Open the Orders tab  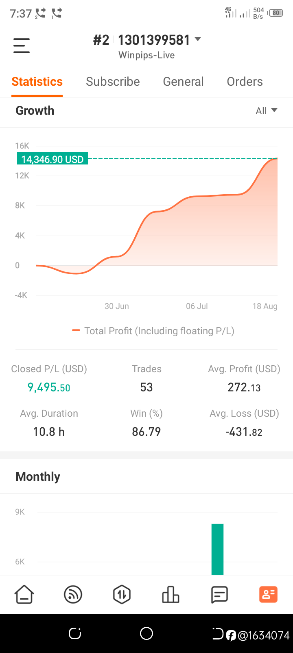tap(245, 82)
